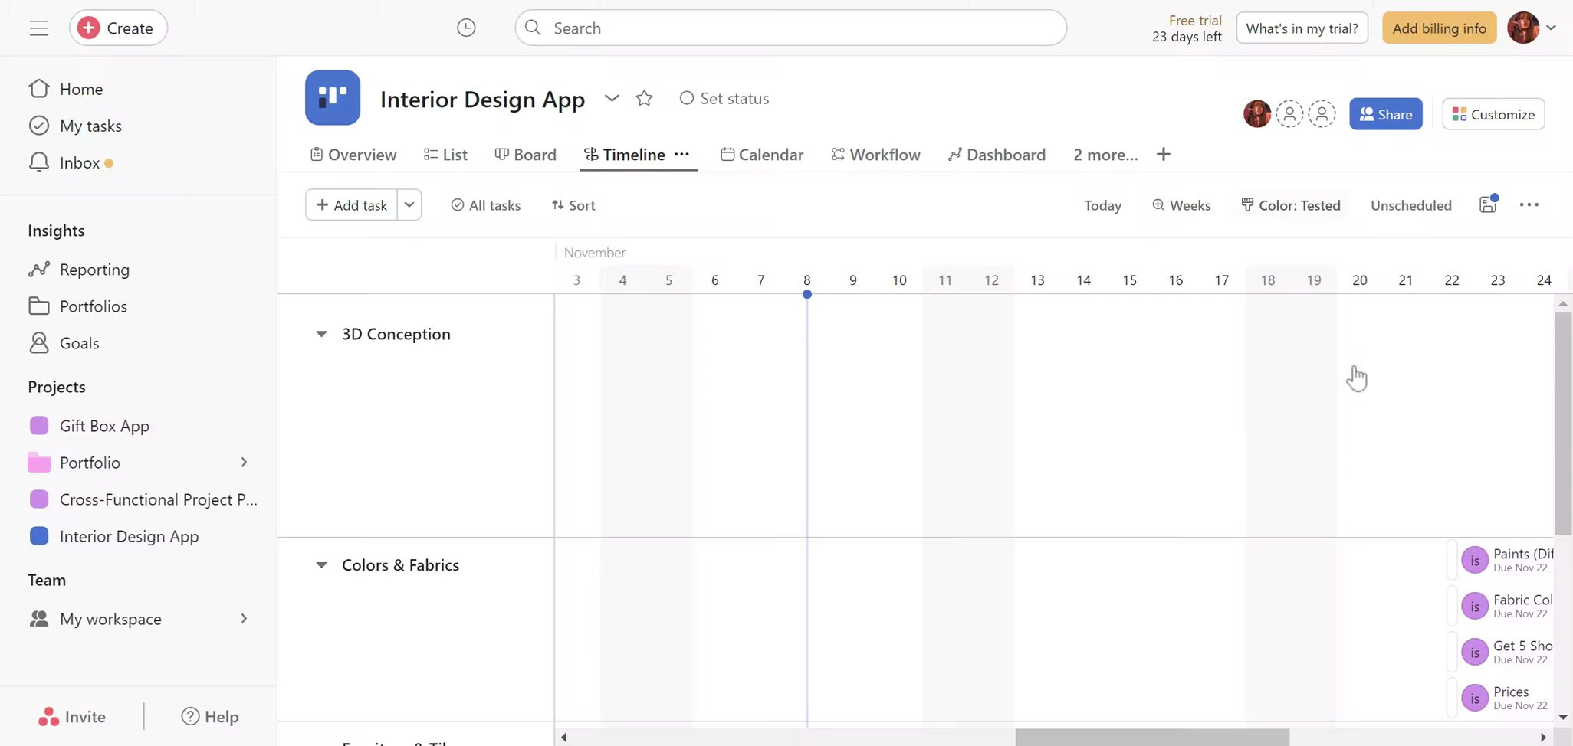Click the Share button
The height and width of the screenshot is (746, 1573).
1385,114
